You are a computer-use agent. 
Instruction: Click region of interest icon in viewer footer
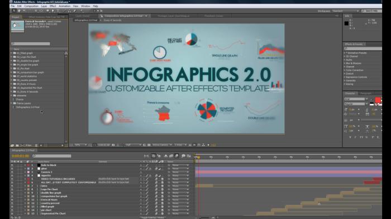point(144,145)
